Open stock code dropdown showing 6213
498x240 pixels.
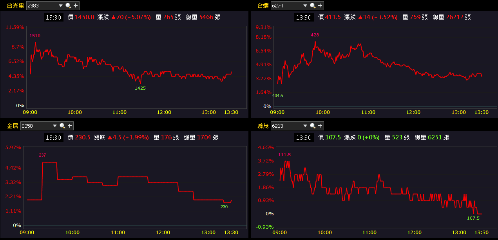(x=305, y=126)
